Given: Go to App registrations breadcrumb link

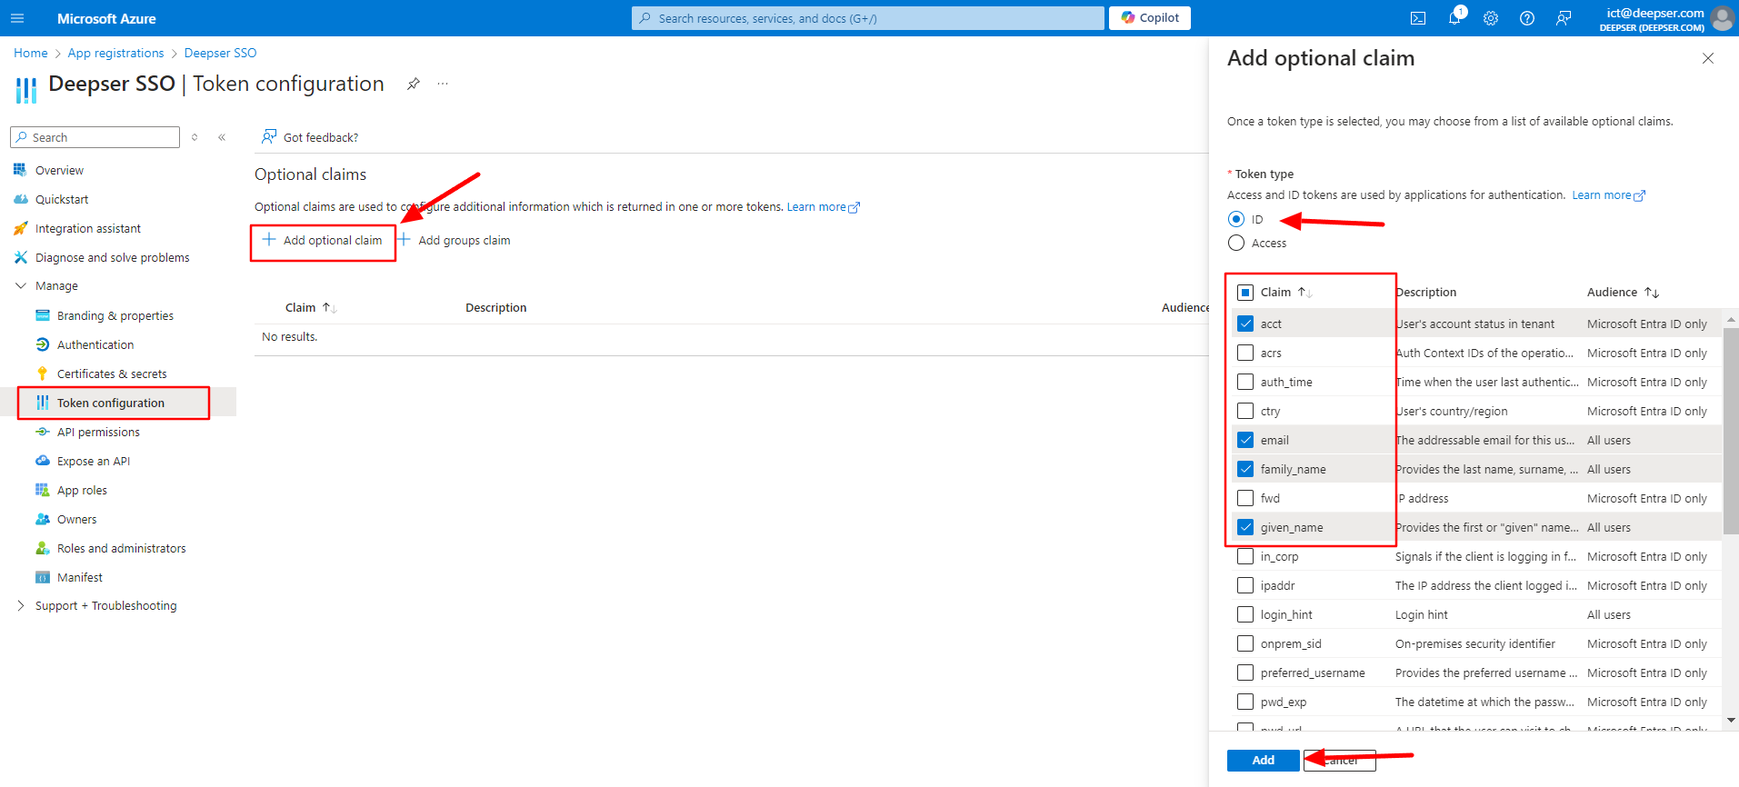Looking at the screenshot, I should pyautogui.click(x=115, y=53).
